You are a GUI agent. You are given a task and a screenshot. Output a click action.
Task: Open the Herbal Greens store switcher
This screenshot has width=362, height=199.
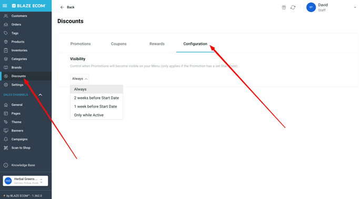pyautogui.click(x=25, y=181)
